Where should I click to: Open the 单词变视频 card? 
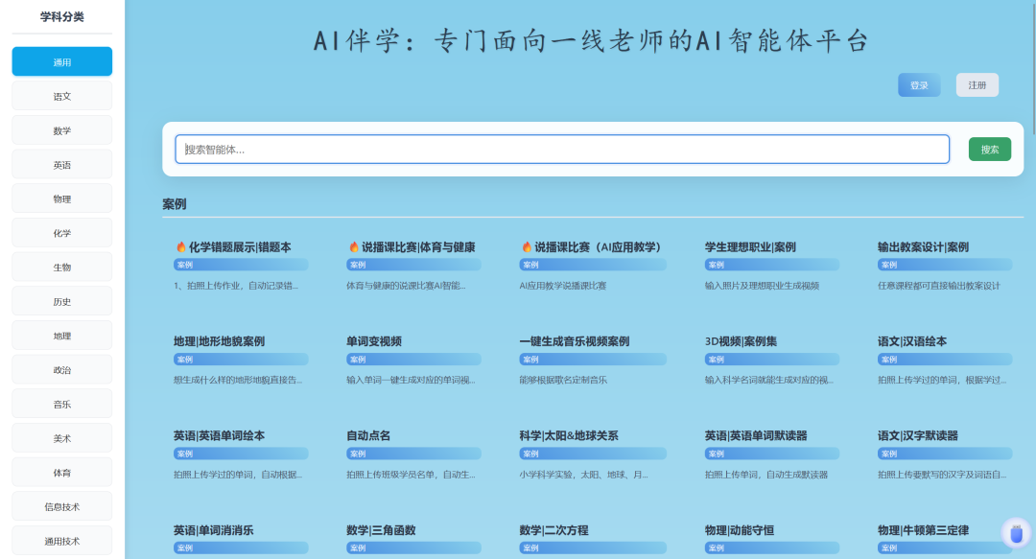[374, 341]
